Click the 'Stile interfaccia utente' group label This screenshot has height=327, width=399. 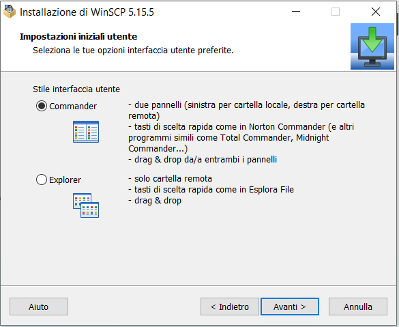[76, 89]
